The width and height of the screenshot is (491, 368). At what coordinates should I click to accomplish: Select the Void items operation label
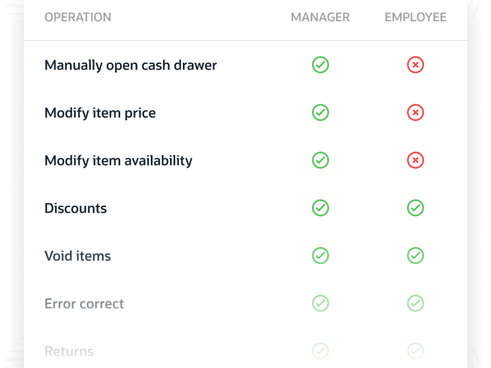pos(77,256)
